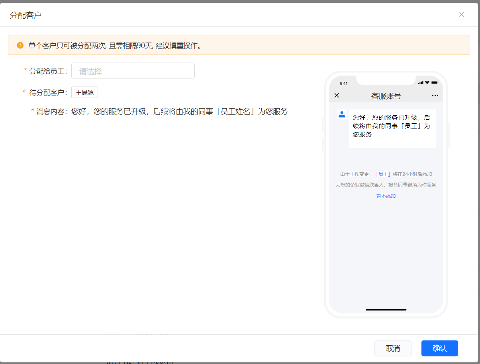The width and height of the screenshot is (480, 364).
Task: Select the 王晟源 customer tag
Action: point(84,93)
